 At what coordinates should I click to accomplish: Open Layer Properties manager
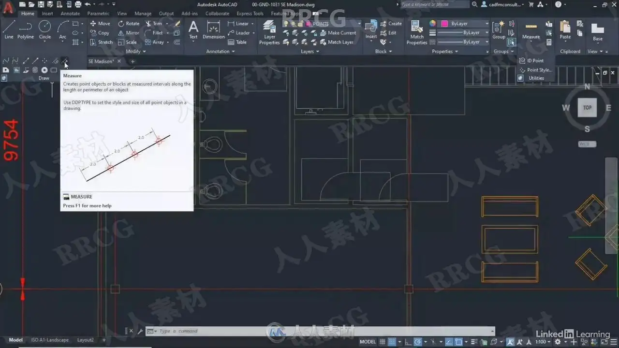269,33
